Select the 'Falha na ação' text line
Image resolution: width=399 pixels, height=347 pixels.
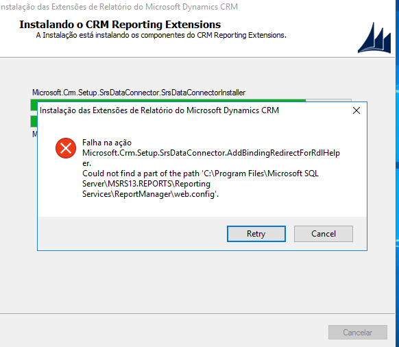pyautogui.click(x=107, y=143)
